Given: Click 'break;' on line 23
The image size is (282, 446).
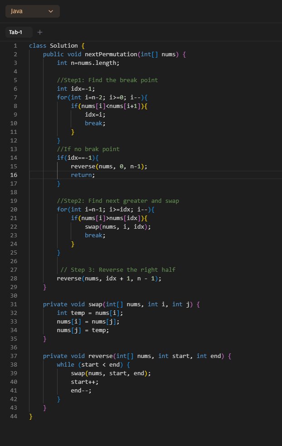Looking at the screenshot, I should [95, 235].
